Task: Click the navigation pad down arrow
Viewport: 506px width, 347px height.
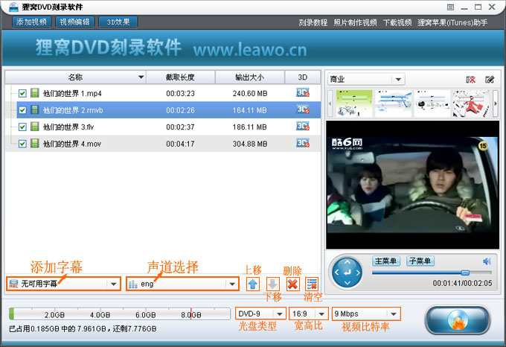Action: click(x=348, y=283)
